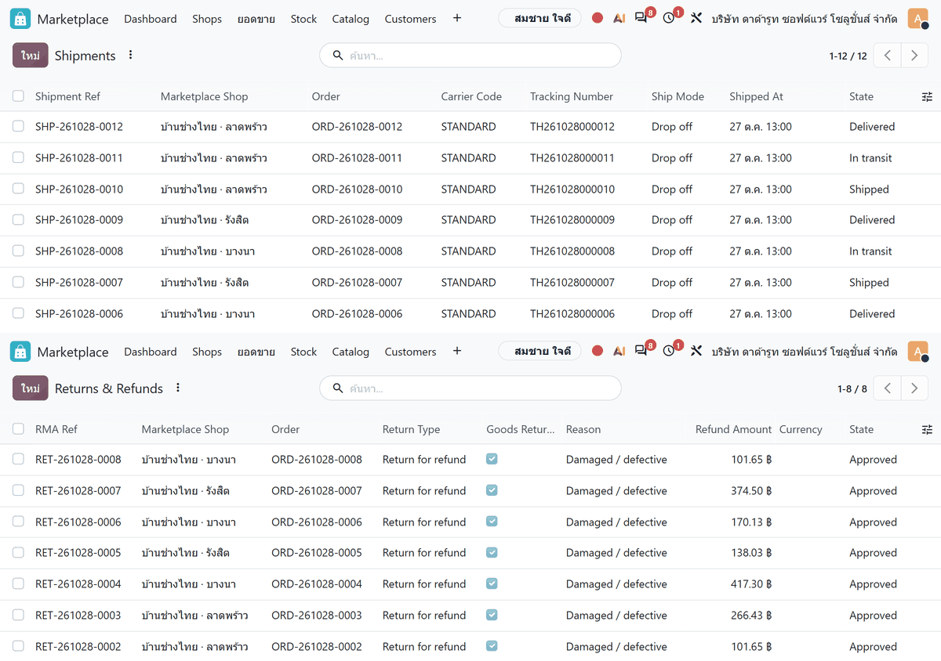Open activities clock icon in Returns & Refunds window
This screenshot has height=661, width=941.
pyautogui.click(x=670, y=351)
